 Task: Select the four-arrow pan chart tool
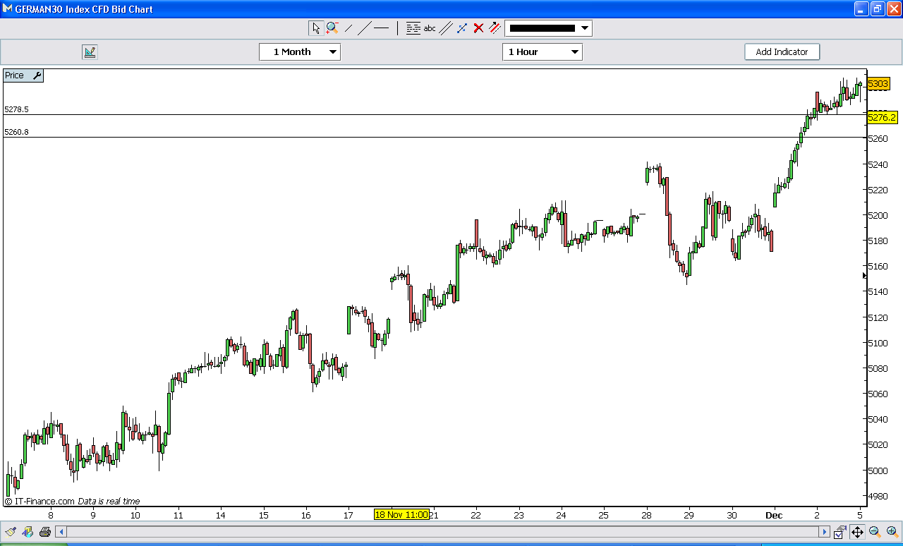tap(857, 532)
